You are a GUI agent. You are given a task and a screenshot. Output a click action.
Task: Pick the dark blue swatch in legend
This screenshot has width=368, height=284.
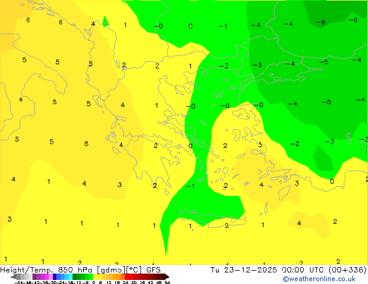coord(55,276)
